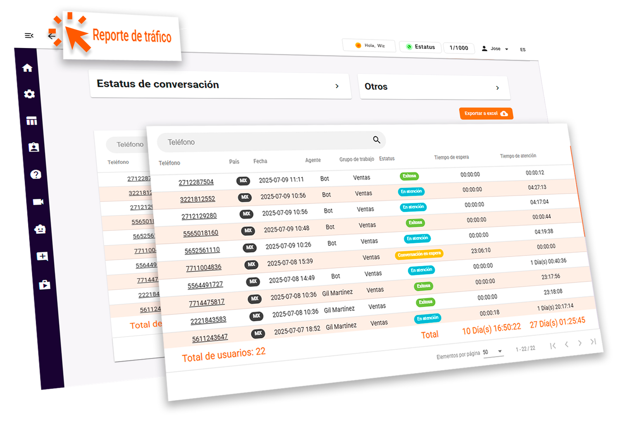This screenshot has height=425, width=620.
Task: Open phone number 2712287504 link
Action: tap(196, 182)
